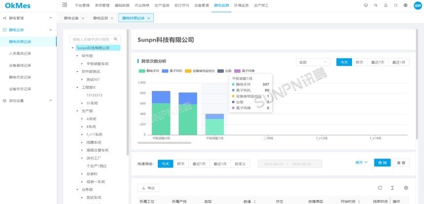Select chart range 最近1月

coord(399,62)
